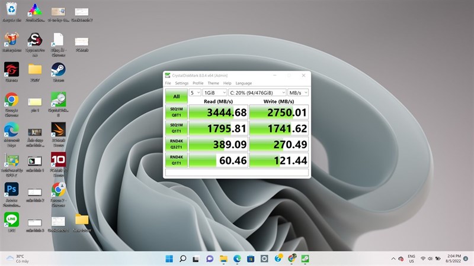Click the ENG US language indicator
This screenshot has height=266, width=474.
pos(411,258)
